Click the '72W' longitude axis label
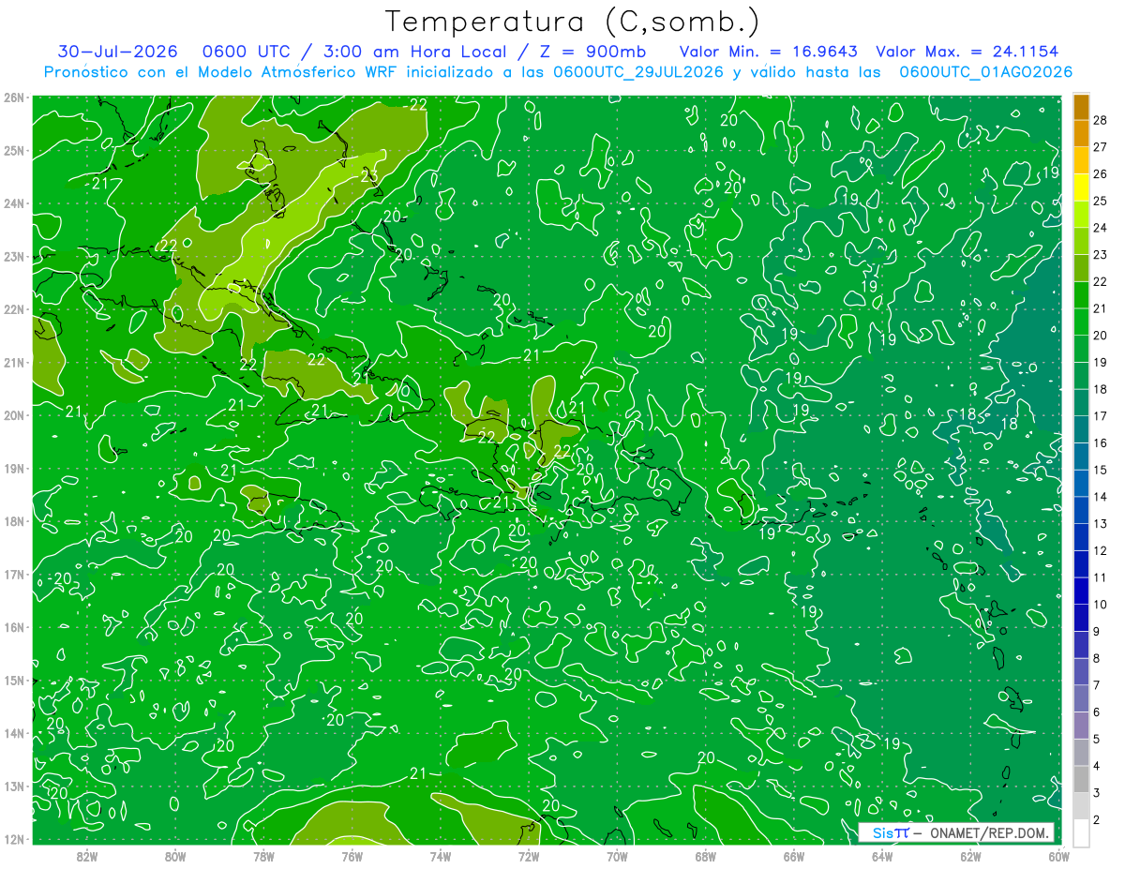This screenshot has height=869, width=1125. point(529,856)
